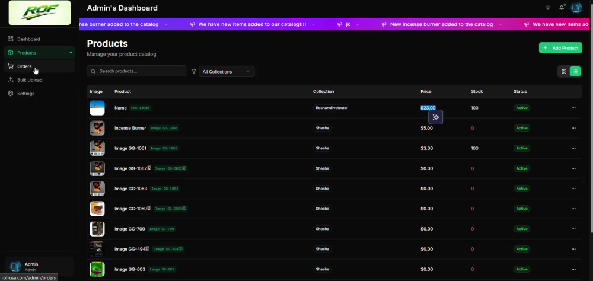Click the $5.00 price cell

426,128
